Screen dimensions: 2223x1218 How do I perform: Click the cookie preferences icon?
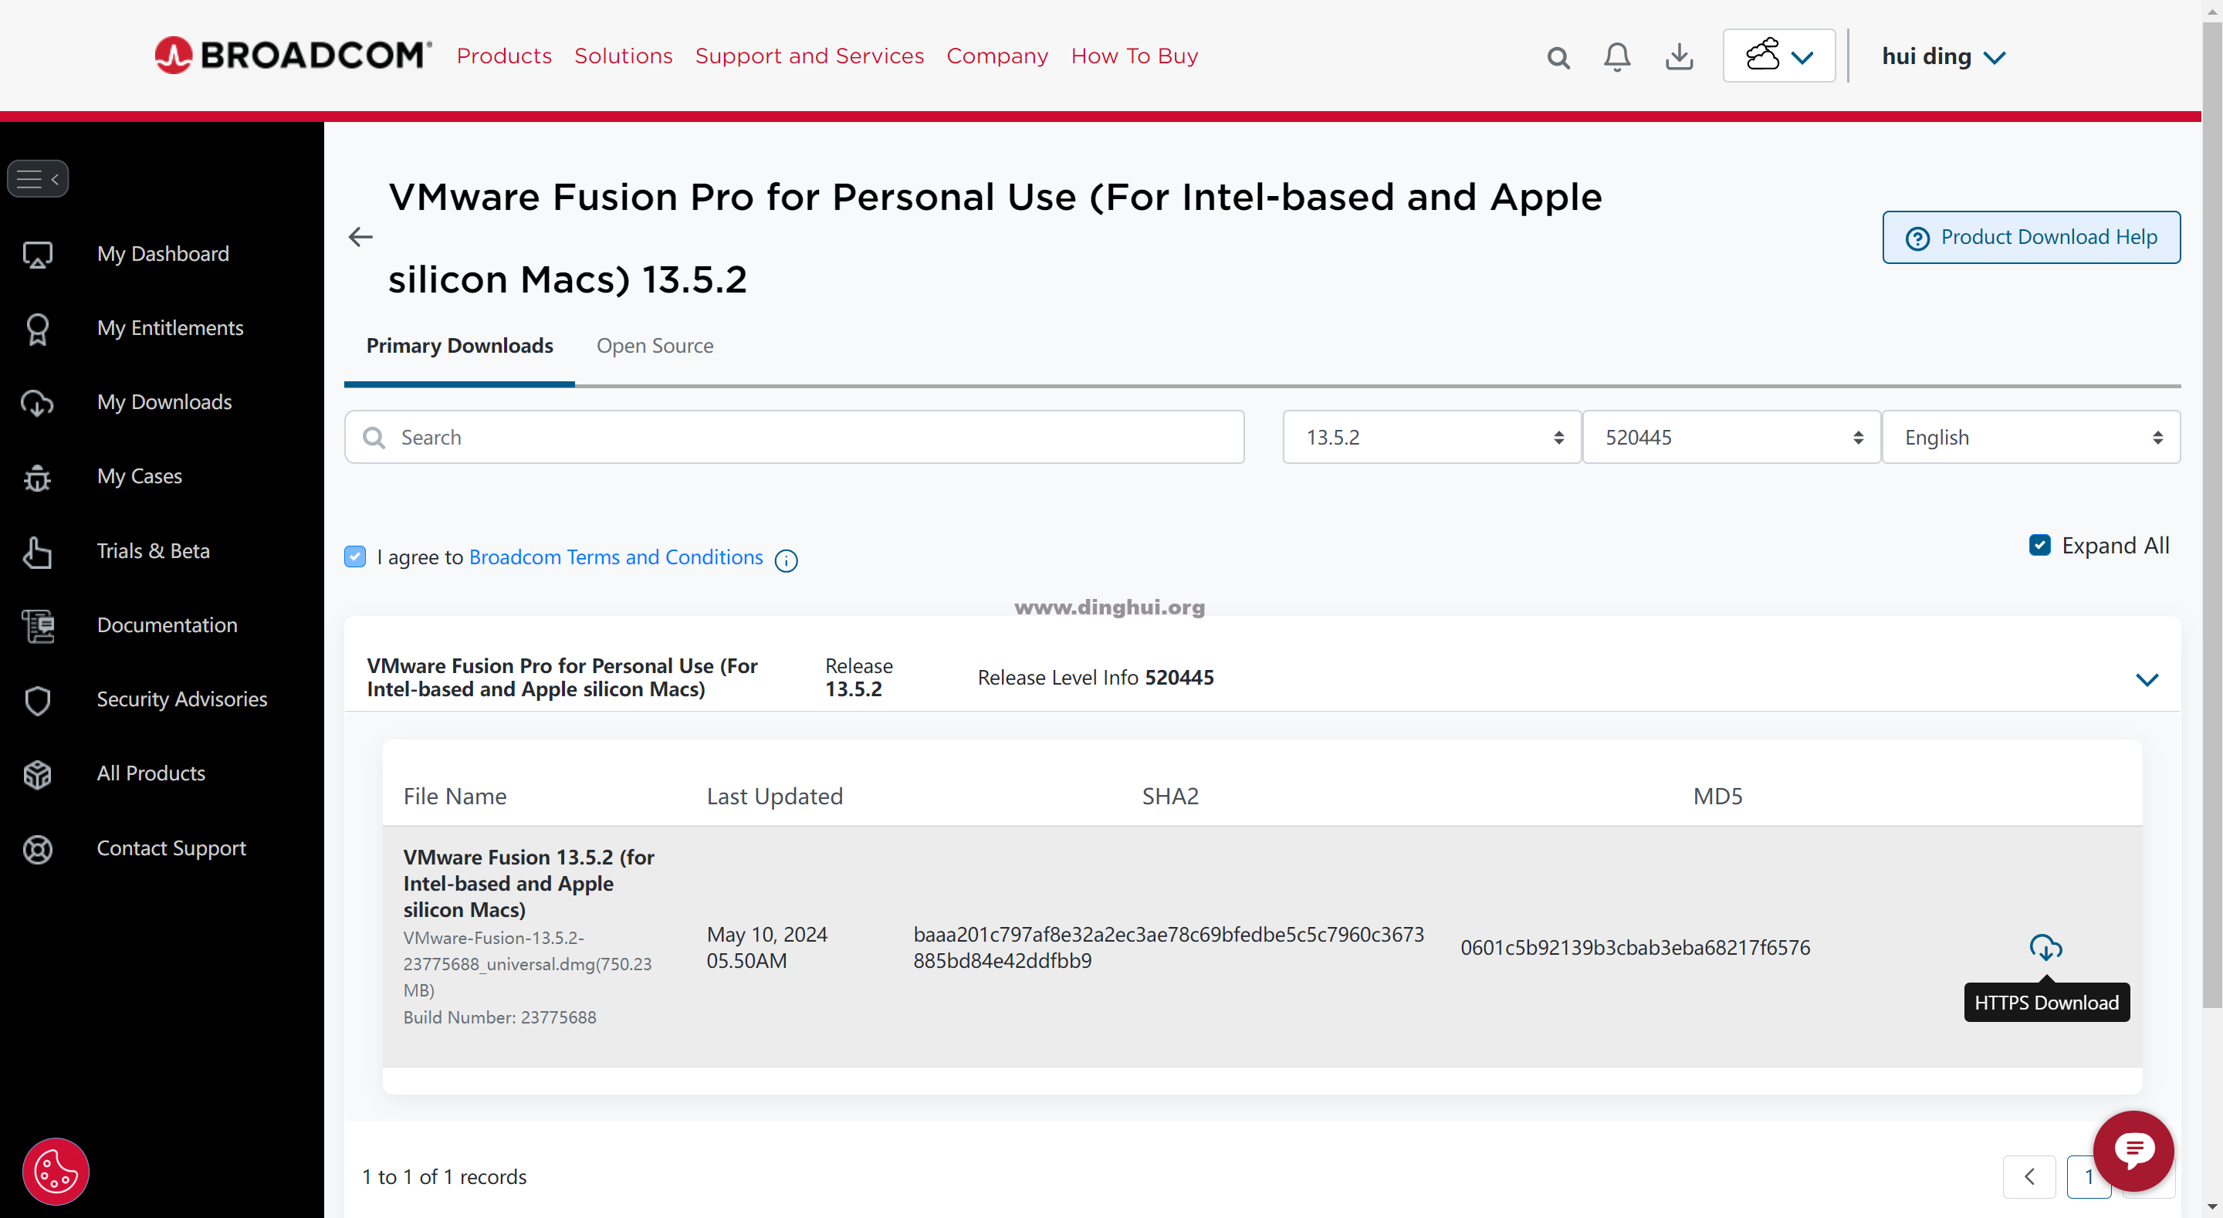(x=56, y=1172)
